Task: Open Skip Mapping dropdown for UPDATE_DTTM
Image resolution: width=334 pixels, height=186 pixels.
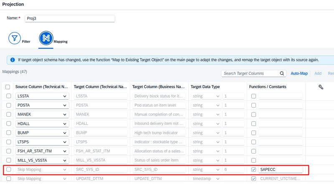Action: click(x=65, y=179)
